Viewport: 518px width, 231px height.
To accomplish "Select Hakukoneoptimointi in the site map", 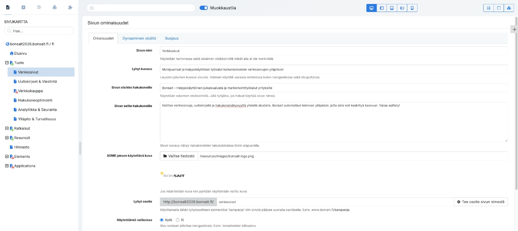I will coord(35,100).
